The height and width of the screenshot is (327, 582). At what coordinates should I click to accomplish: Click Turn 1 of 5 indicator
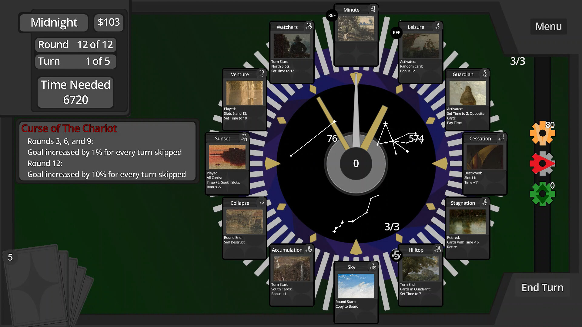(75, 61)
